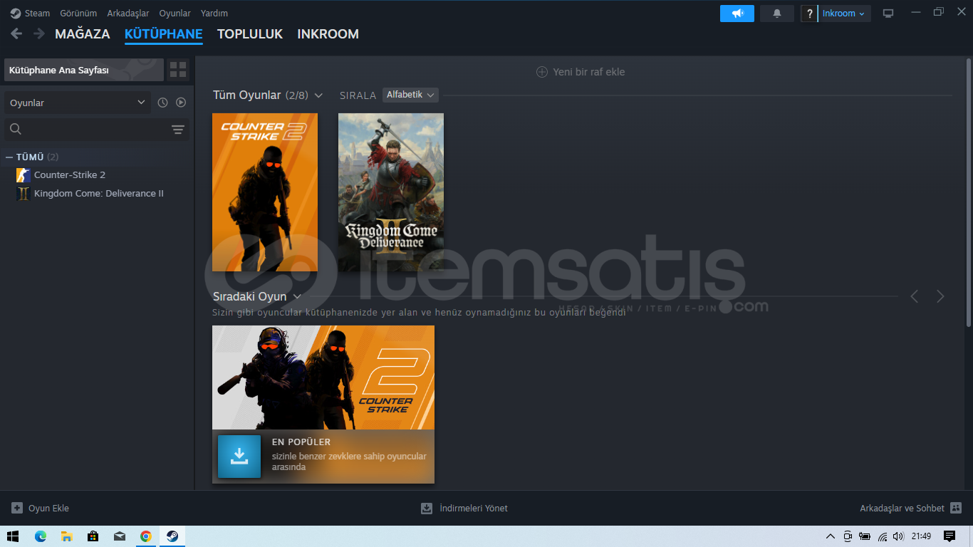This screenshot has height=547, width=973.
Task: Show hidden system tray icons
Action: [830, 536]
